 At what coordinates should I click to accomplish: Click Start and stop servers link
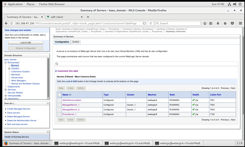click(17, 124)
